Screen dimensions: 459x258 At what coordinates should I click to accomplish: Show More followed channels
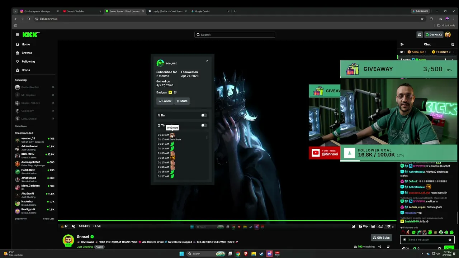(x=21, y=126)
